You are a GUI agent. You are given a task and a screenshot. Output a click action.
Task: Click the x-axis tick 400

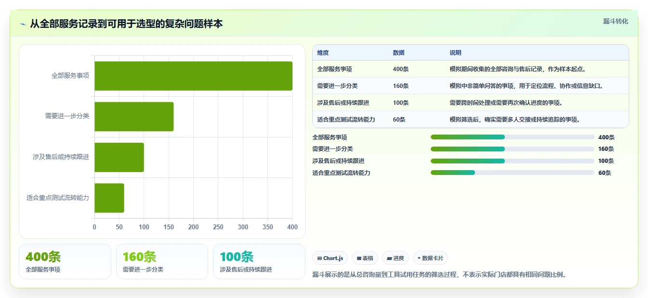tap(292, 227)
